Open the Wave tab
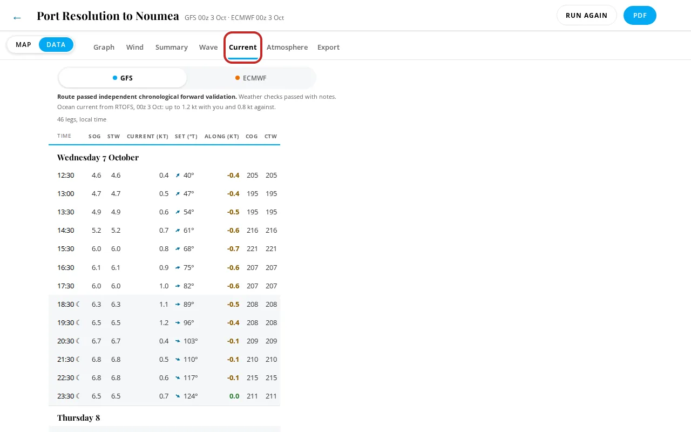Image resolution: width=691 pixels, height=432 pixels. click(x=208, y=47)
